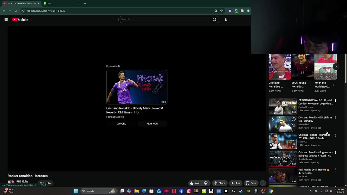Bookmark this page with the star

[x=221, y=11]
